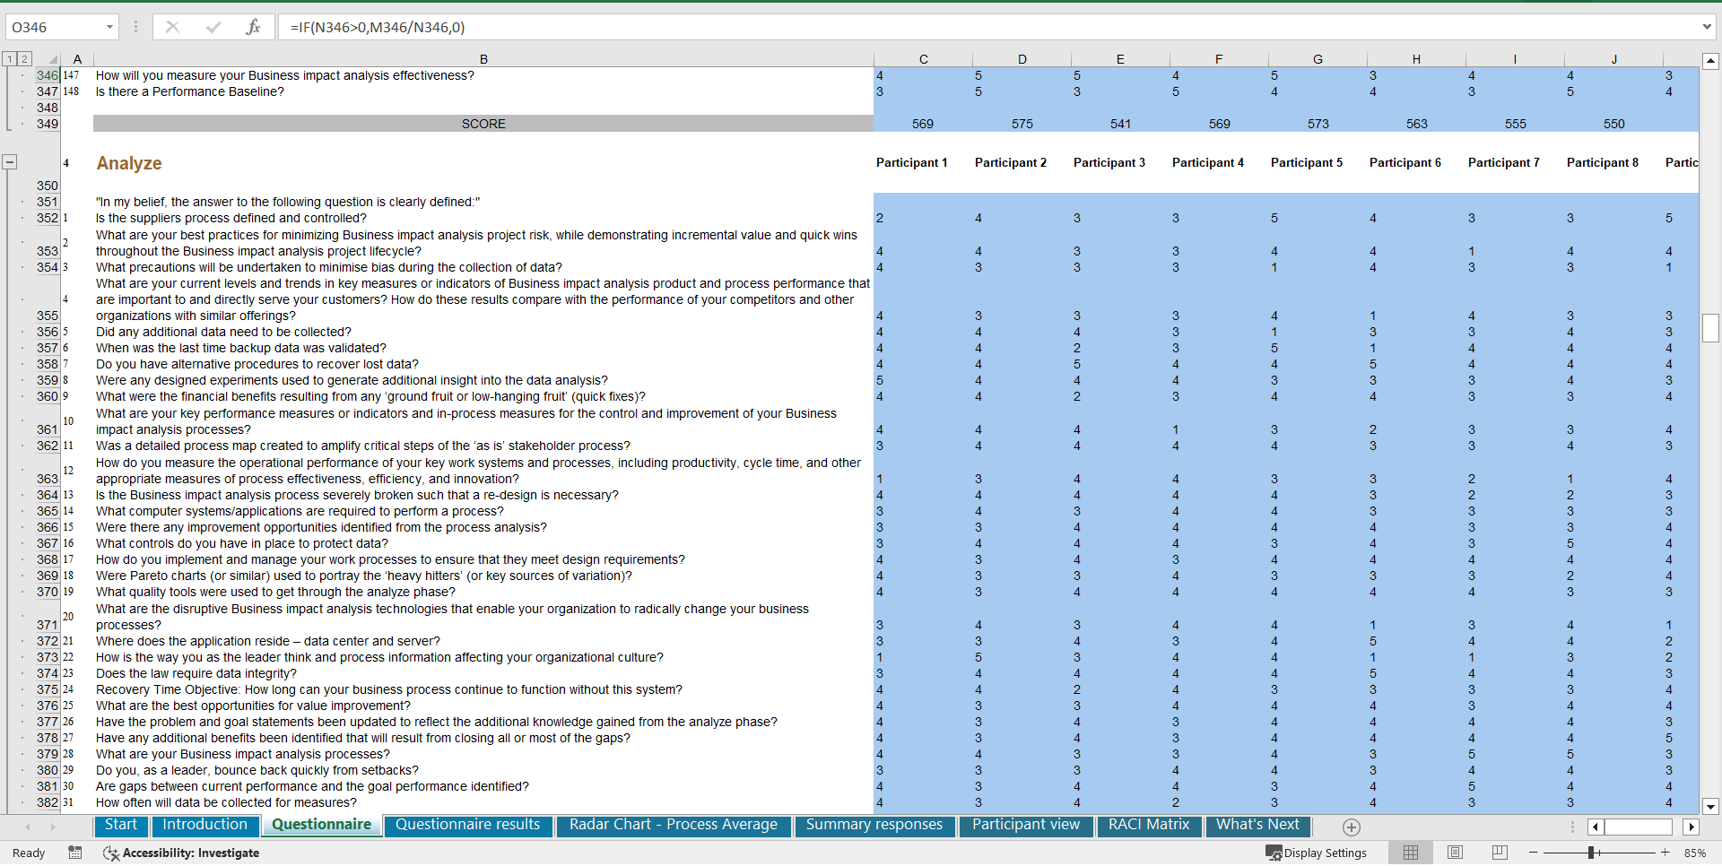The height and width of the screenshot is (866, 1722).
Task: Select column B by clicking its header
Action: tap(483, 59)
